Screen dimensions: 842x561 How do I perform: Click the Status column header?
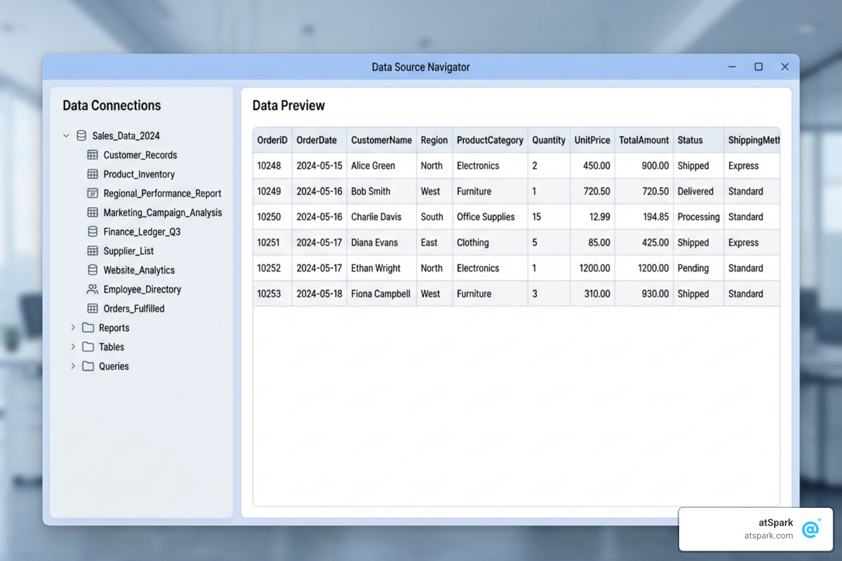click(698, 140)
